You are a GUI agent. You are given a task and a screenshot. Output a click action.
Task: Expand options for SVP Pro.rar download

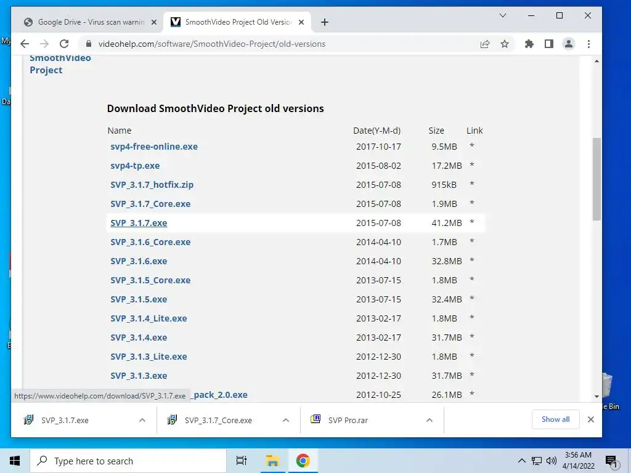(x=429, y=420)
